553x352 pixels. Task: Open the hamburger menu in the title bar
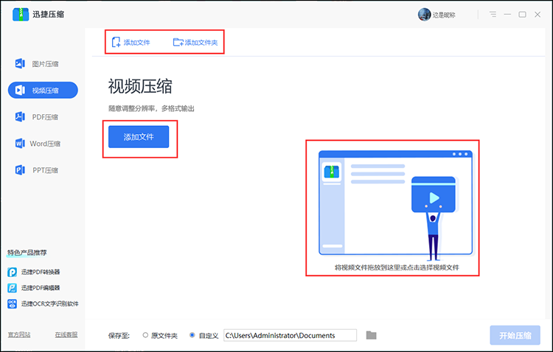point(493,15)
